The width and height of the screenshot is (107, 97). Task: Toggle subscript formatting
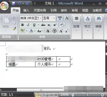49,25
